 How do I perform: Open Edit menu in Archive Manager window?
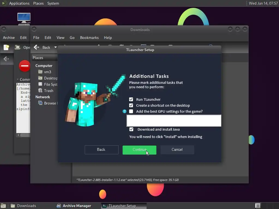pyautogui.click(x=23, y=38)
